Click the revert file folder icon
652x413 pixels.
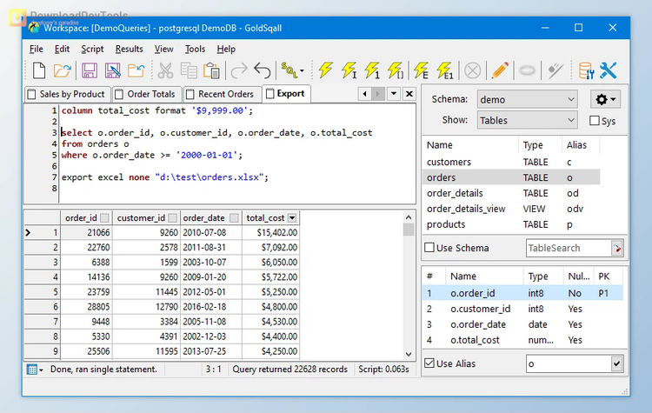(x=136, y=70)
